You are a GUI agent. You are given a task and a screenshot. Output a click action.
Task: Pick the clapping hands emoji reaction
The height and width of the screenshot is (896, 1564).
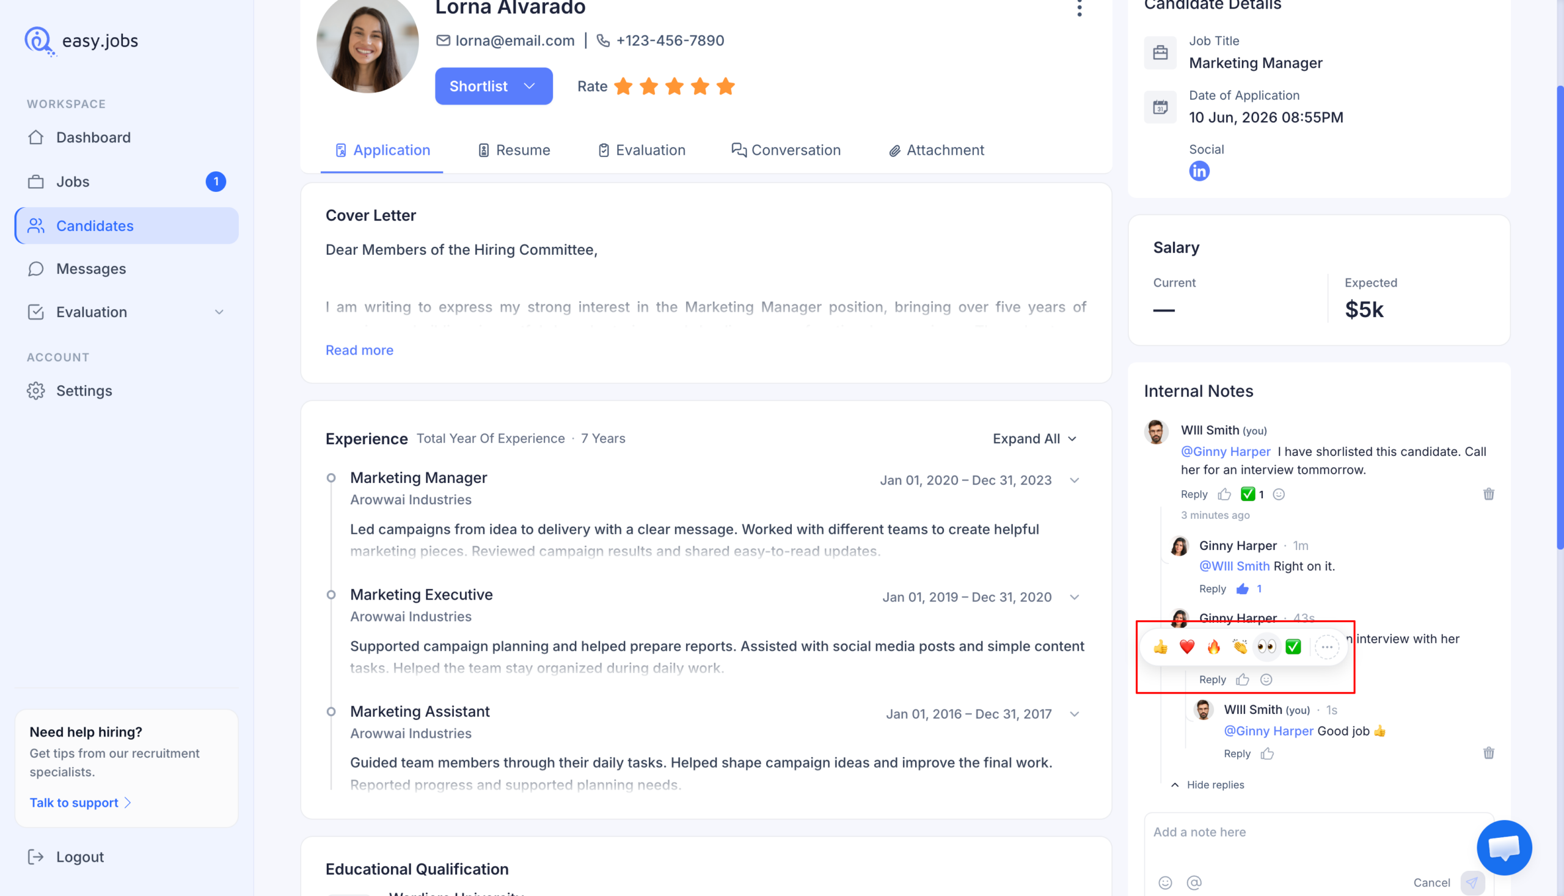[x=1240, y=647]
